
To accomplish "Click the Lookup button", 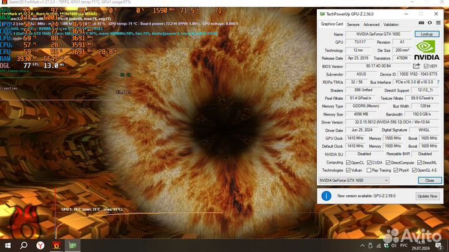I will tap(426, 34).
